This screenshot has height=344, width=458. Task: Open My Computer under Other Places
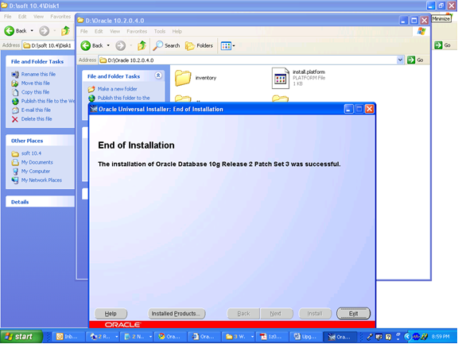[x=35, y=172]
